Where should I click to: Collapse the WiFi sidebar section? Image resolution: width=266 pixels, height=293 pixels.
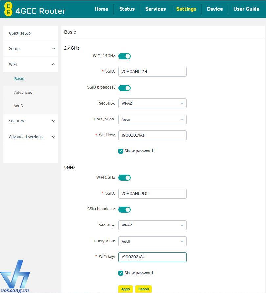tap(31, 64)
